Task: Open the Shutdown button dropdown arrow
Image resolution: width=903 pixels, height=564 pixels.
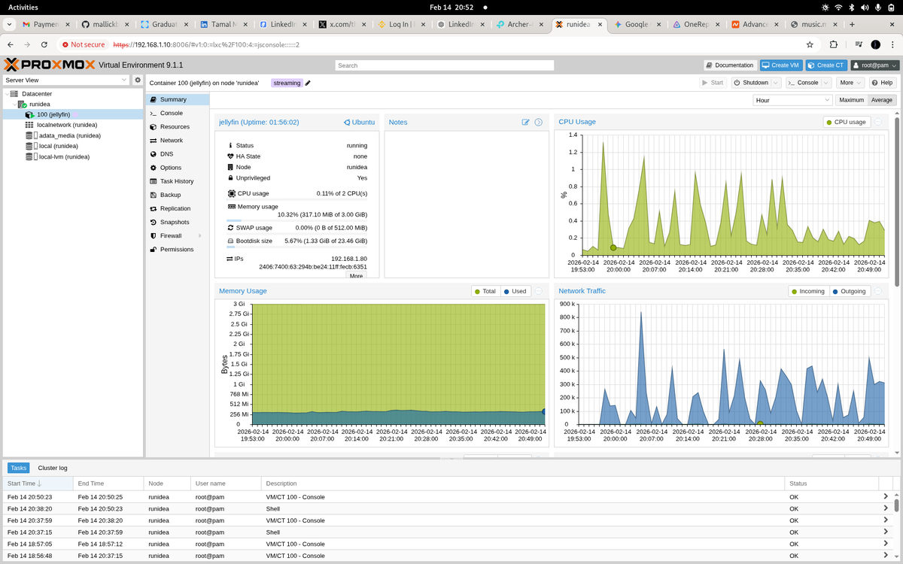Action: (776, 83)
